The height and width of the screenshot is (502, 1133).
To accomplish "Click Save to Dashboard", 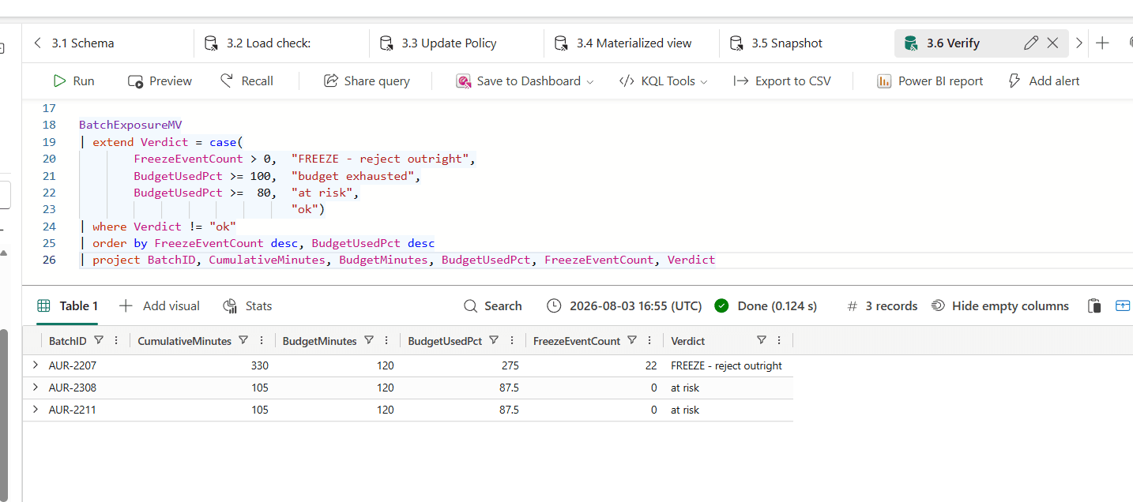I will pyautogui.click(x=518, y=81).
